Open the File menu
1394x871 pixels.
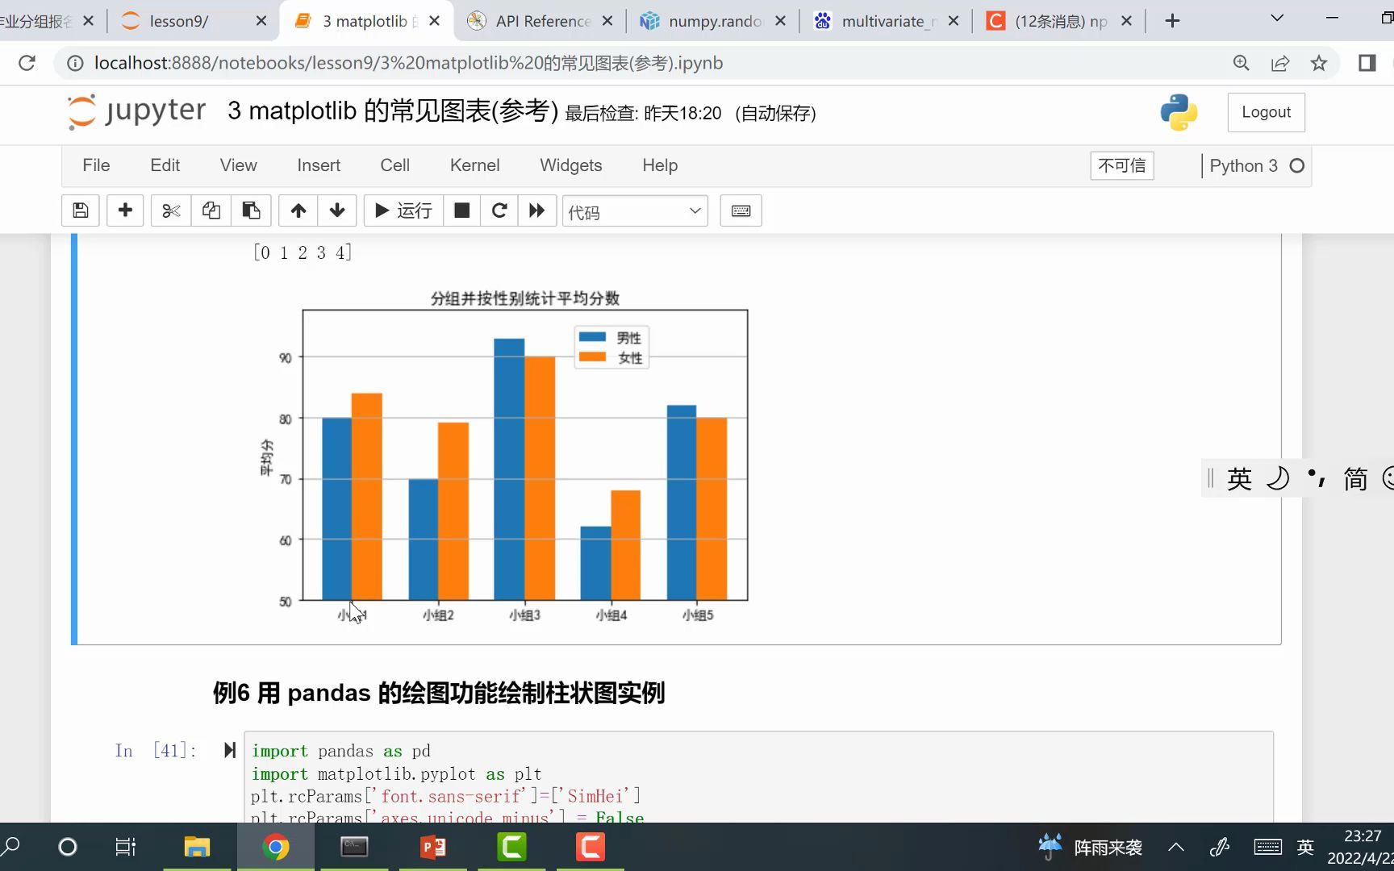96,165
